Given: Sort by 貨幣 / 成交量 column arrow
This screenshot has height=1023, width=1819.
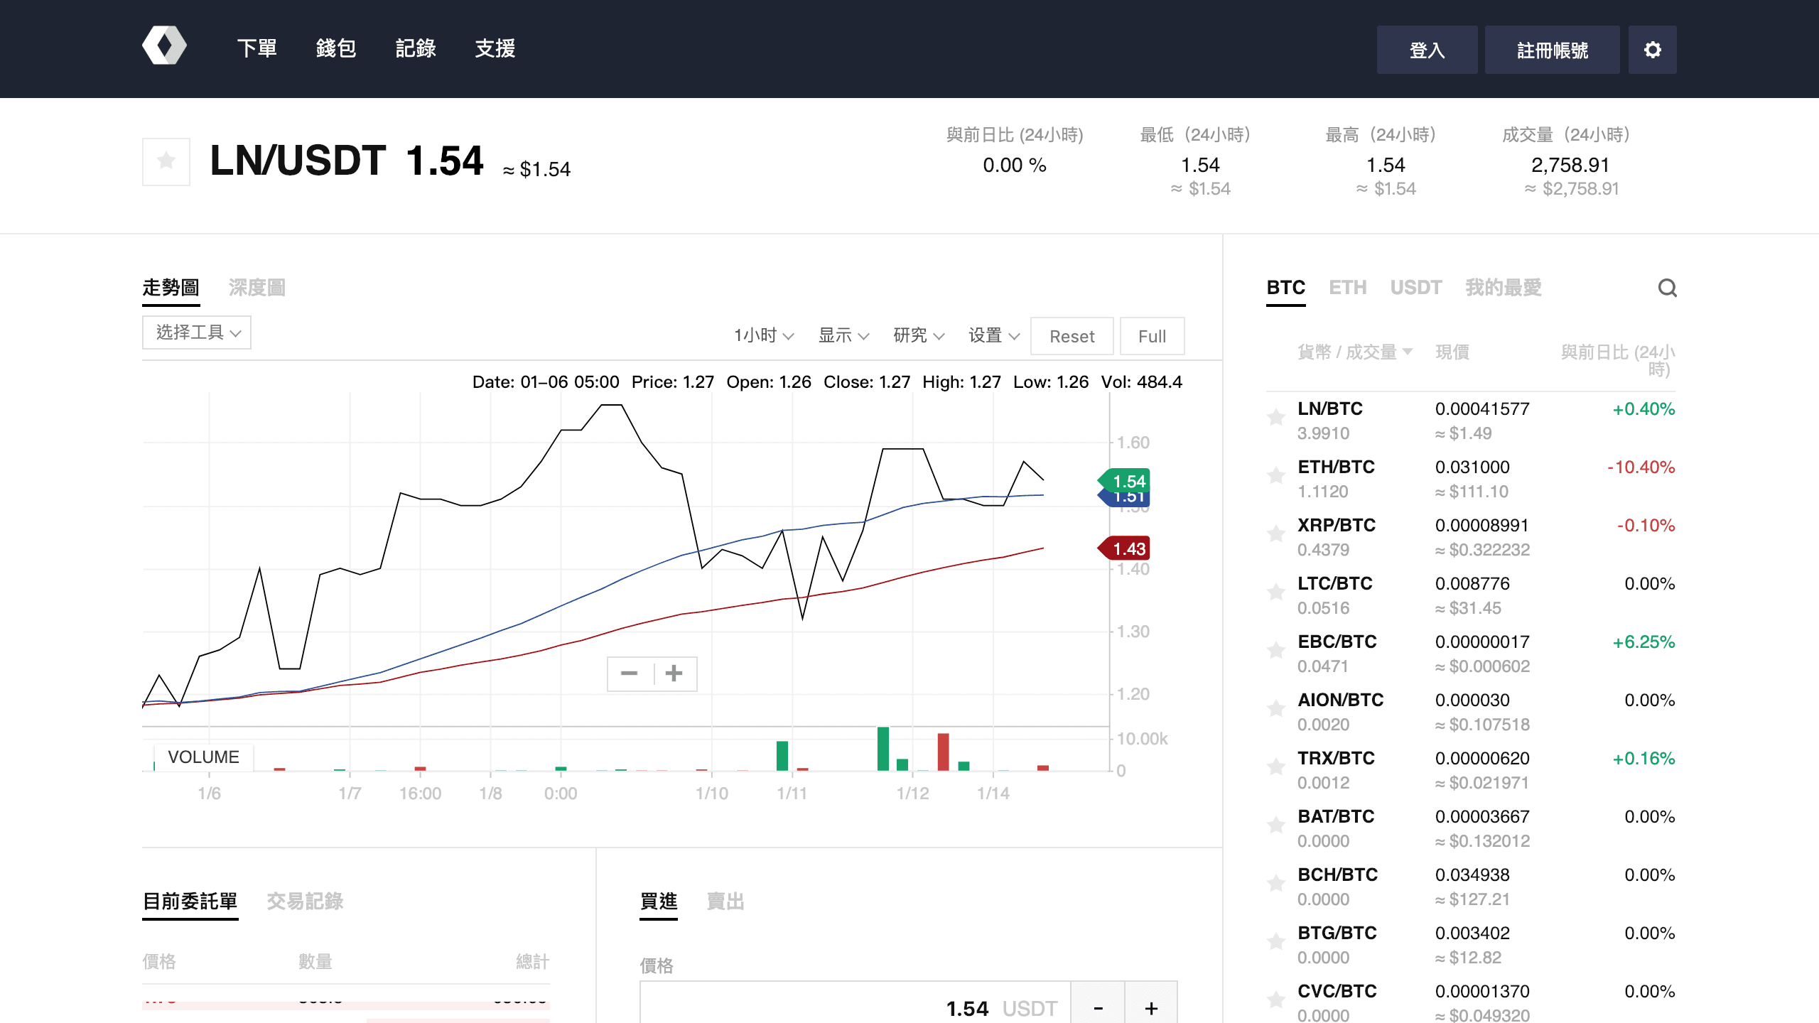Looking at the screenshot, I should pyautogui.click(x=1408, y=352).
